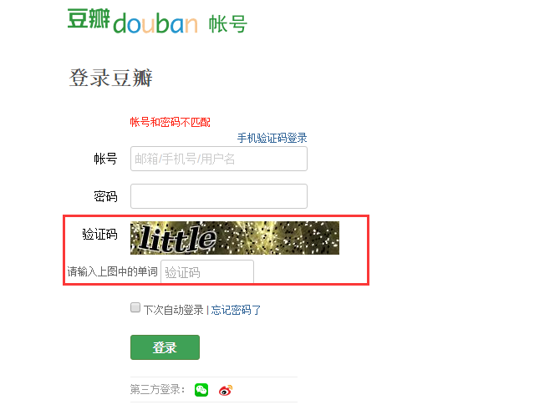Image resolution: width=560 pixels, height=420 pixels.
Task: Click the Weibo third-party login icon
Action: click(x=226, y=390)
